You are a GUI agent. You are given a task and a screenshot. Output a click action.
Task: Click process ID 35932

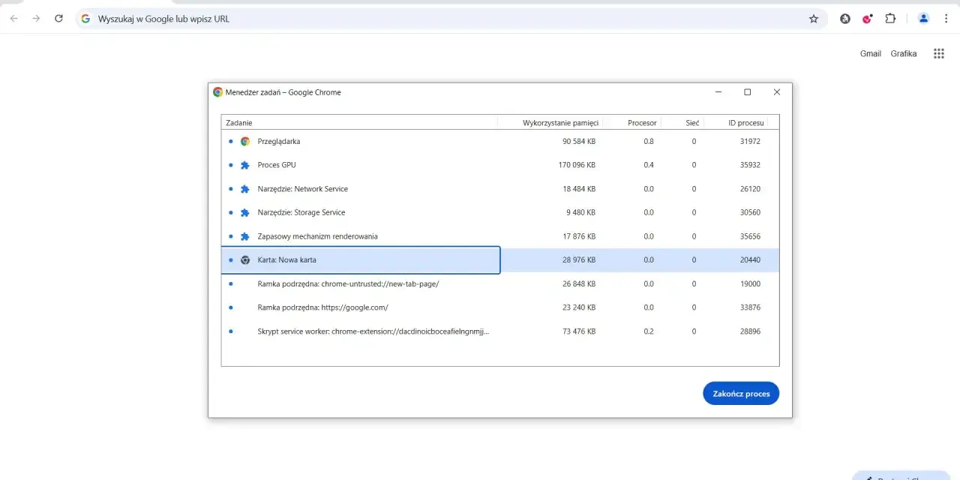(x=750, y=165)
